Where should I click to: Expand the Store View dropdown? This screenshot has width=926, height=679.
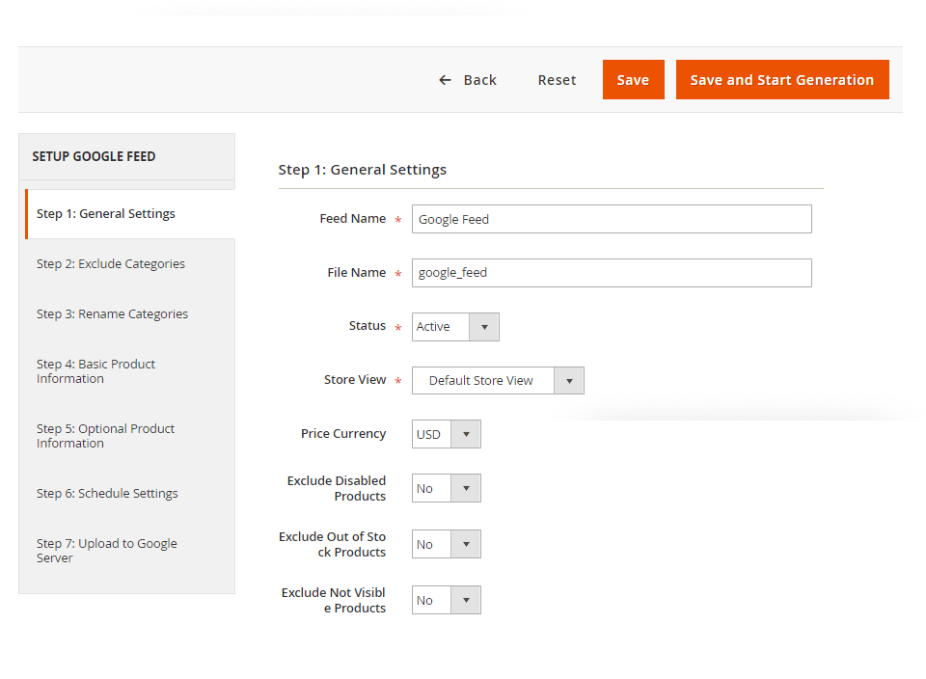pyautogui.click(x=569, y=380)
